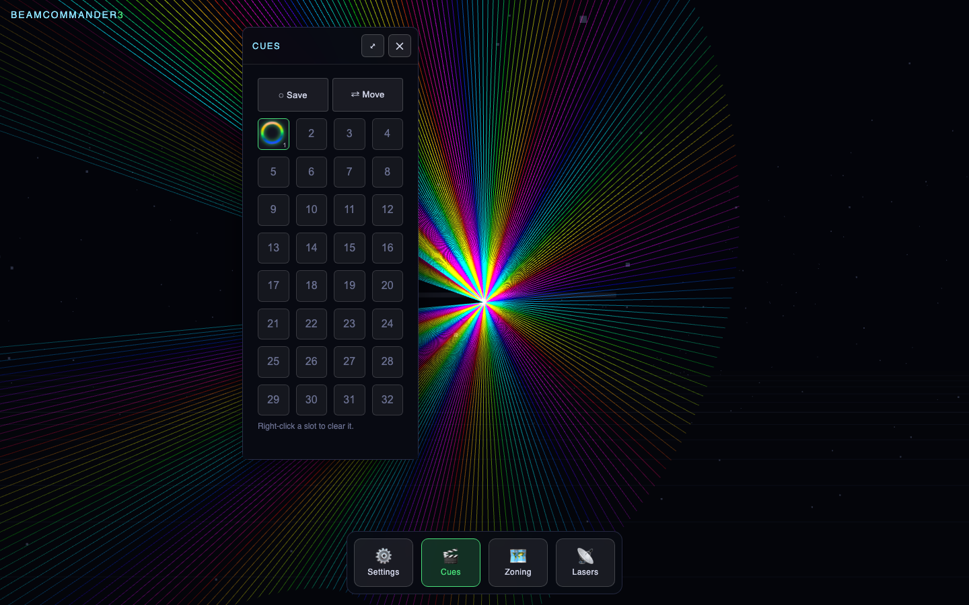Select empty cue slot 2
The height and width of the screenshot is (605, 969).
[312, 134]
